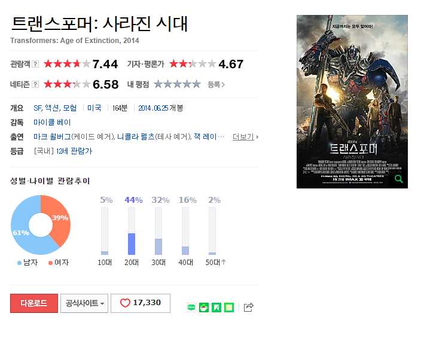Click the 12세 관람가 rating link
The image size is (424, 344).
[x=74, y=151]
